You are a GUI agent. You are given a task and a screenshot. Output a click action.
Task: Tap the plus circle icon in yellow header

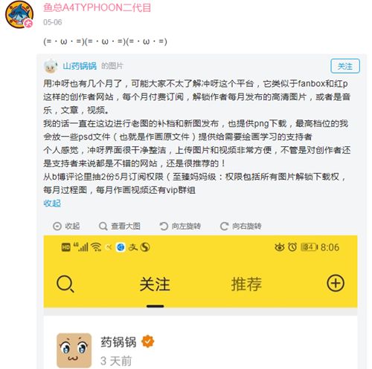point(336,283)
